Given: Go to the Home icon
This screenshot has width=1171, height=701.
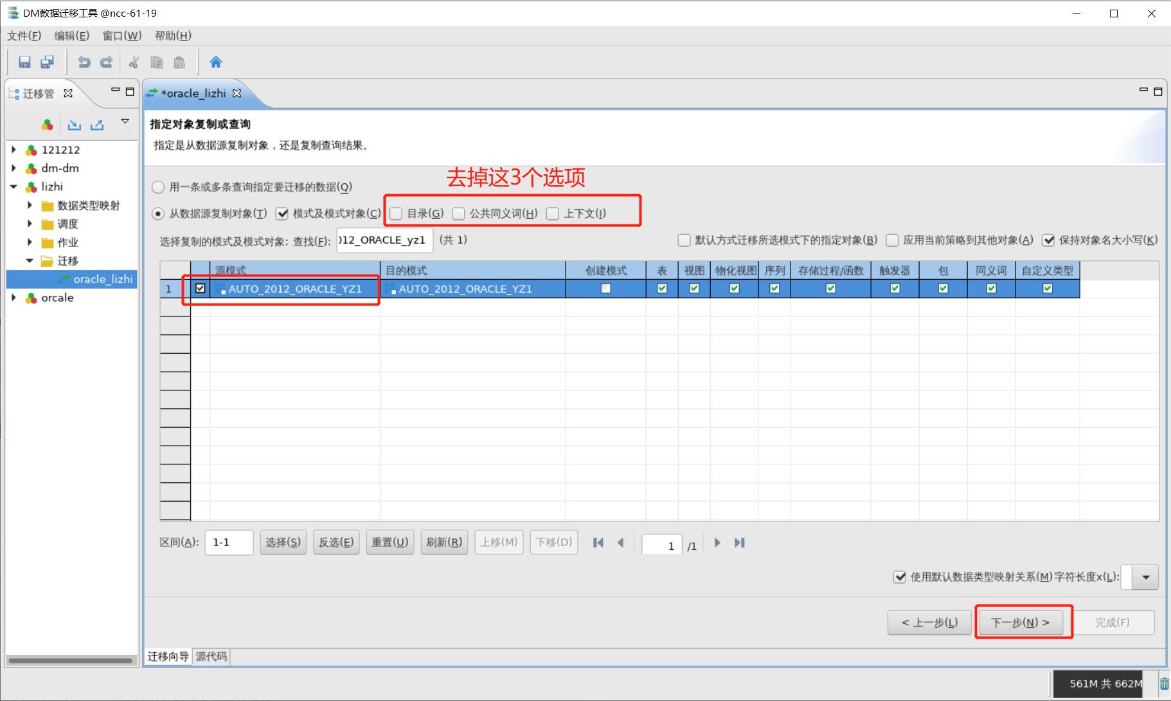Looking at the screenshot, I should click(216, 62).
